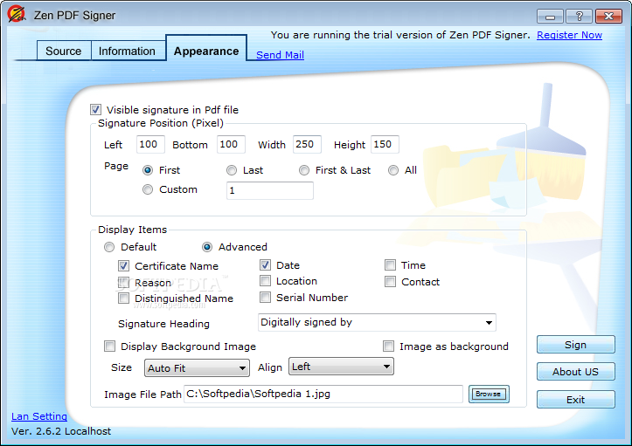Open the Align dropdown
This screenshot has height=446, width=632.
point(341,367)
